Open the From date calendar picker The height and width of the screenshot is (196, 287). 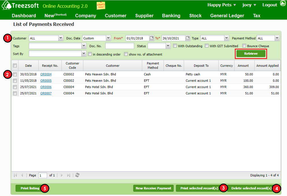(152, 38)
